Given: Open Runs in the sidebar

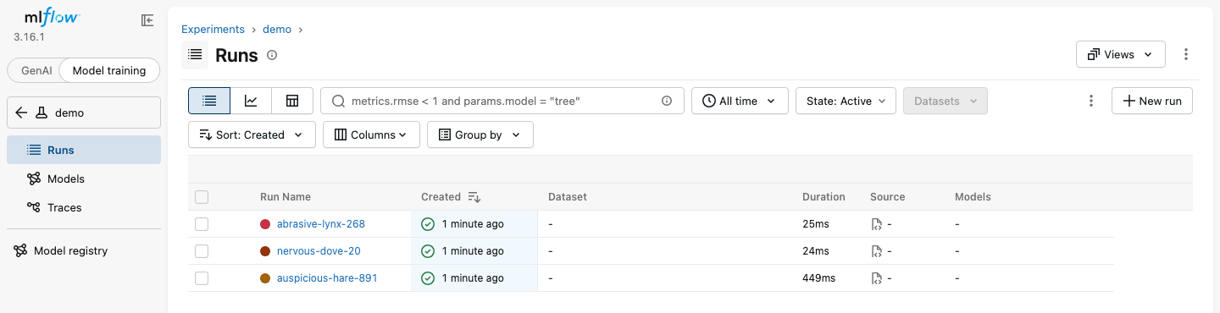Looking at the screenshot, I should pyautogui.click(x=84, y=150).
